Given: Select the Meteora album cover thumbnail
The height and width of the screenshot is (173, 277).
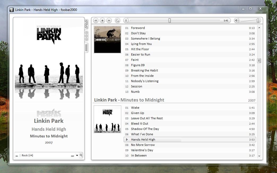Looking at the screenshot, I should 107,39.
